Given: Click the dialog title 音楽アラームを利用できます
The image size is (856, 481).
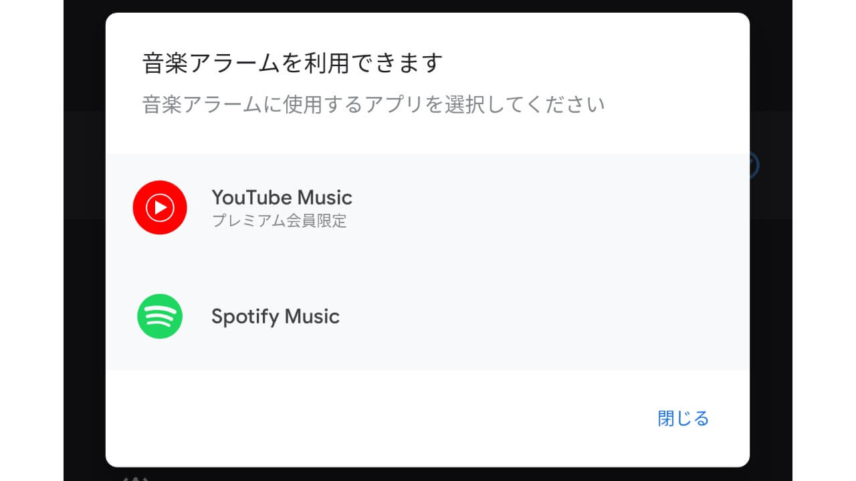Looking at the screenshot, I should click(293, 64).
